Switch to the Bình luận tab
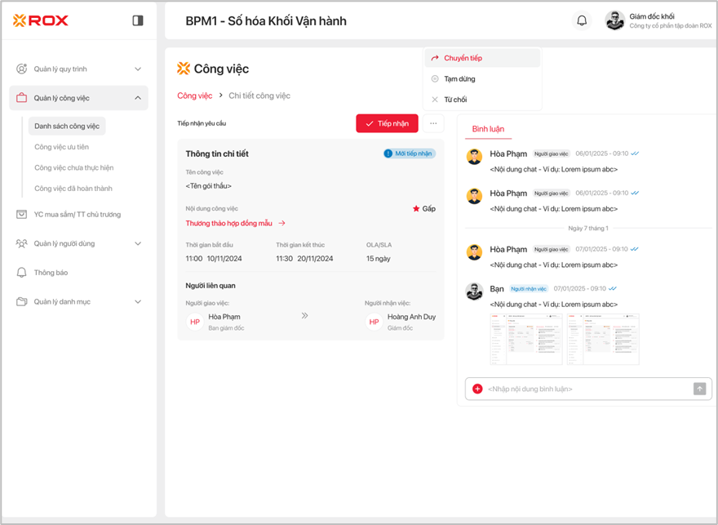This screenshot has width=718, height=525. pyautogui.click(x=488, y=130)
